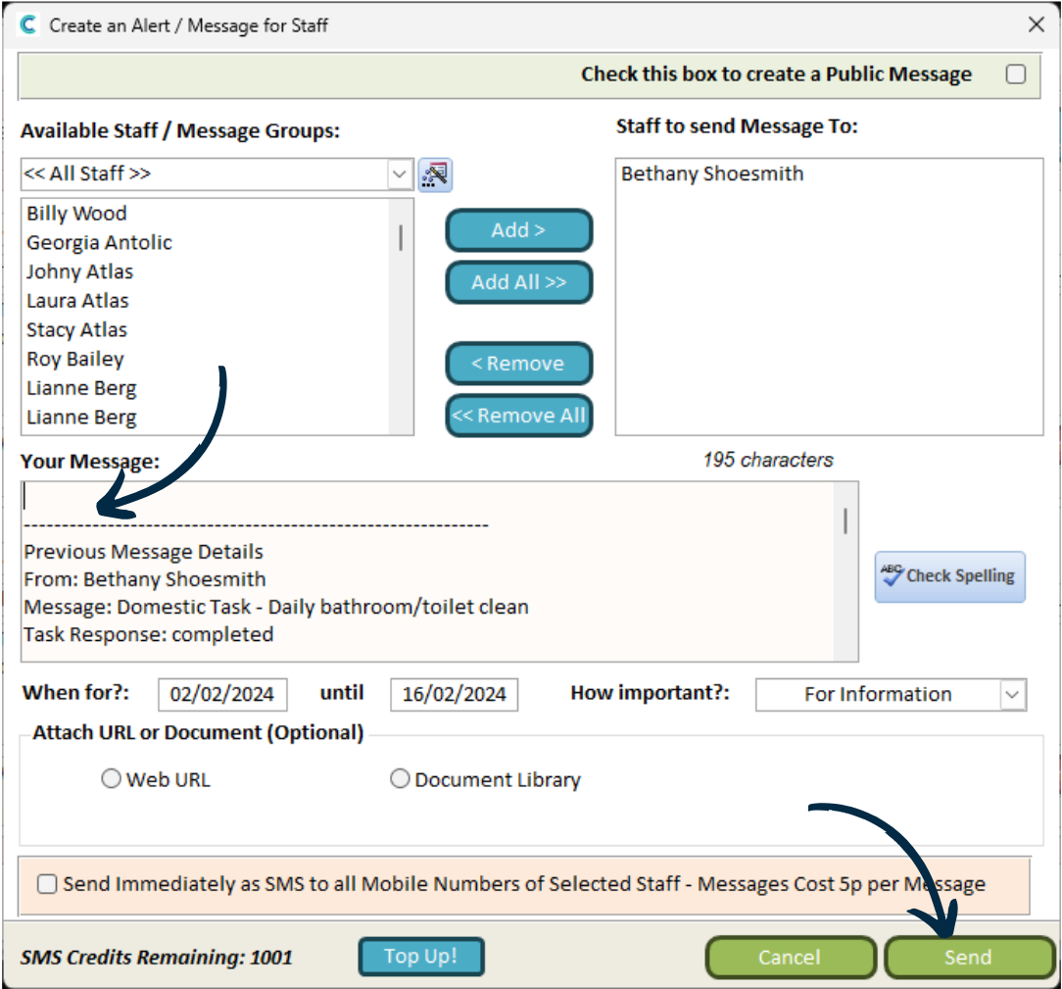Check the Public Message checkbox
Image resolution: width=1062 pixels, height=989 pixels.
(1015, 74)
